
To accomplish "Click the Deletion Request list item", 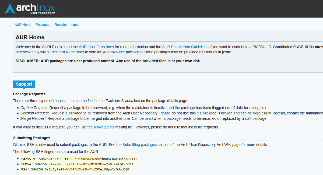I will (172, 113).
